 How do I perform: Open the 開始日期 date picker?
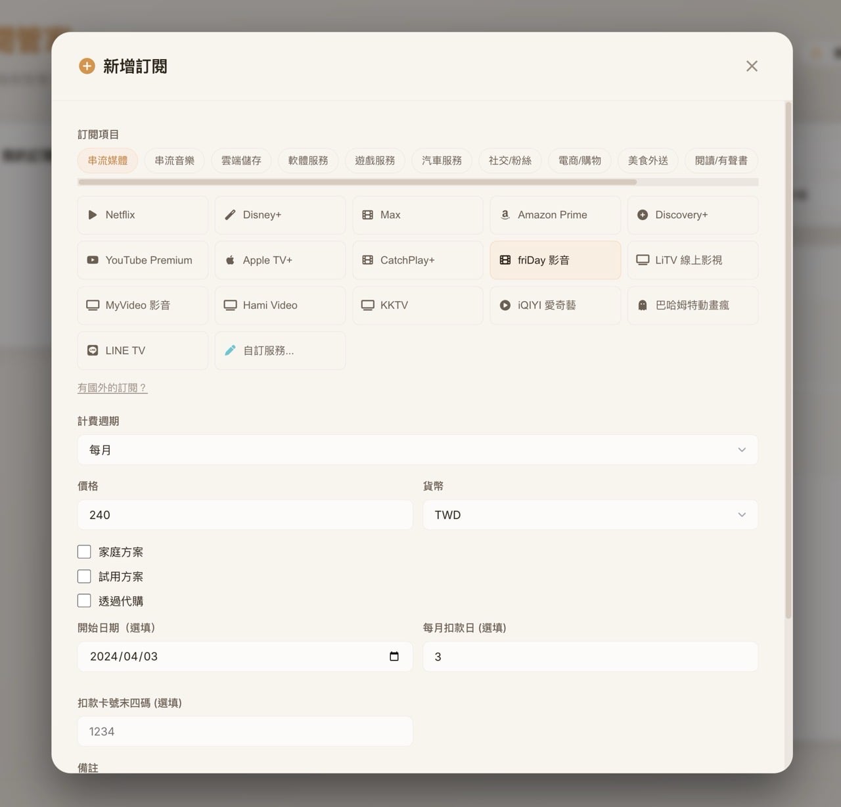tap(394, 656)
